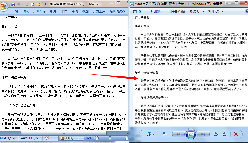Click 电子邮件(E) in Photo Viewer
This screenshot has width=248, height=143.
pos(177,11)
